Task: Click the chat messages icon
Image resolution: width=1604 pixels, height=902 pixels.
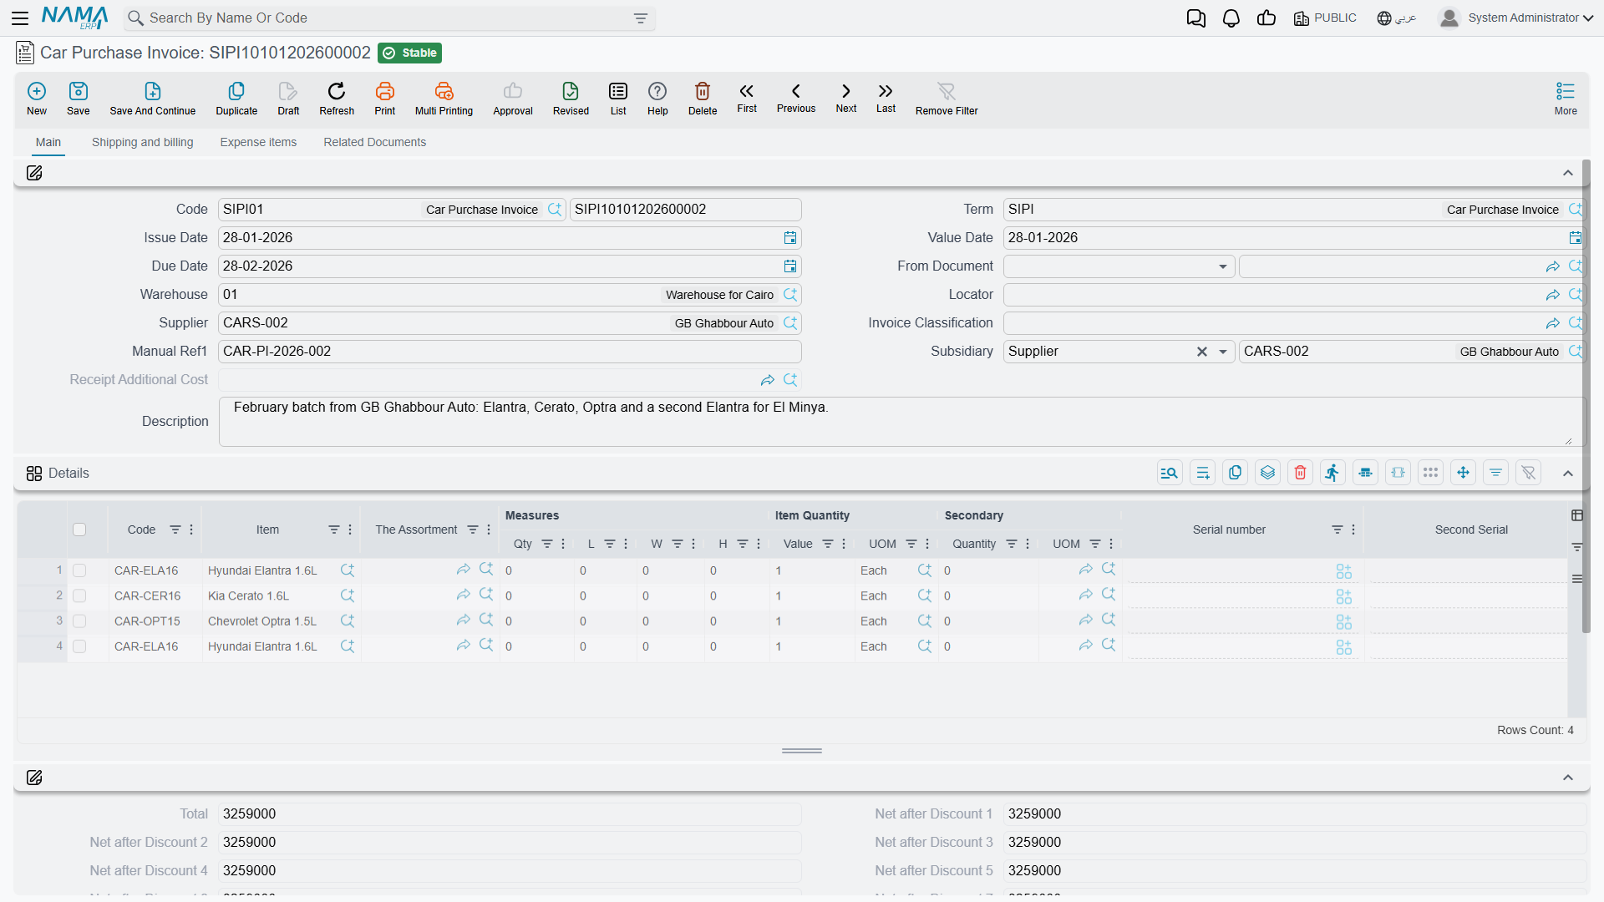Action: tap(1195, 18)
